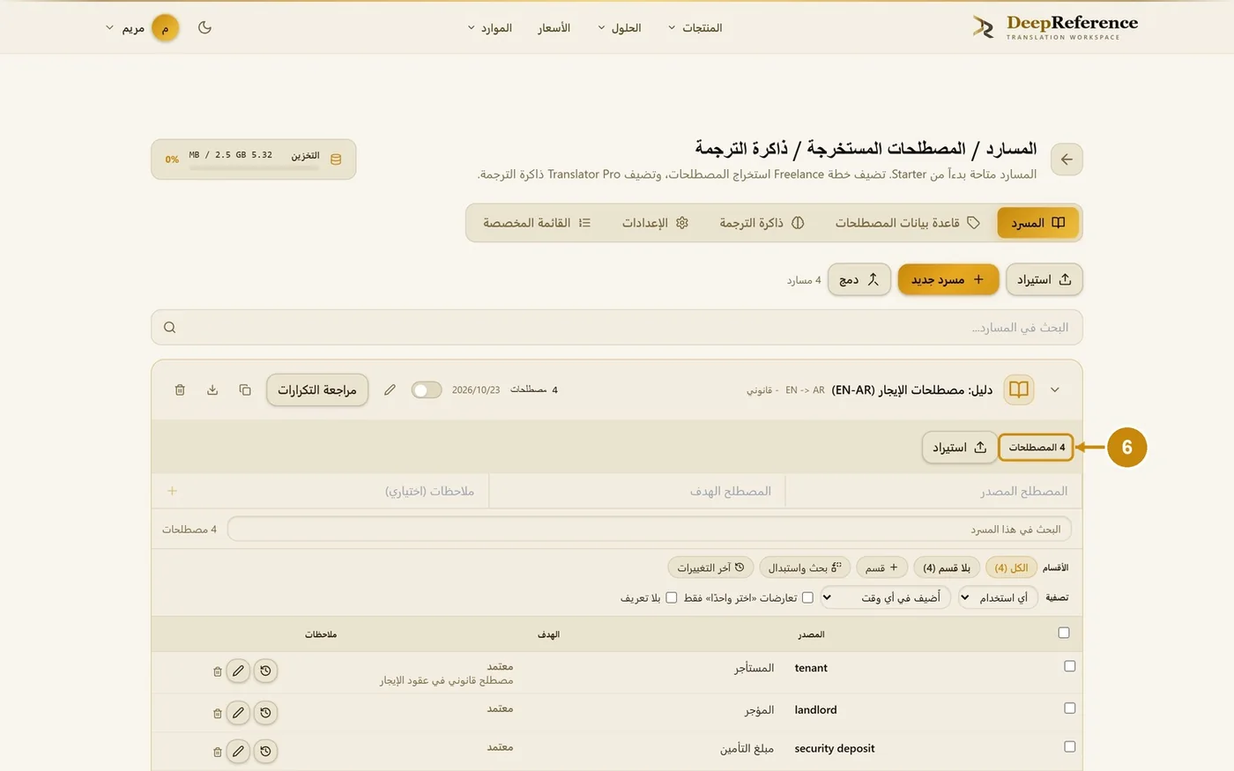
Task: Check the tenant row checkbox
Action: [1069, 666]
